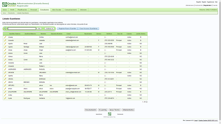The image size is (221, 124).
Task: Go to next page of guardian results
Action: 147,102
